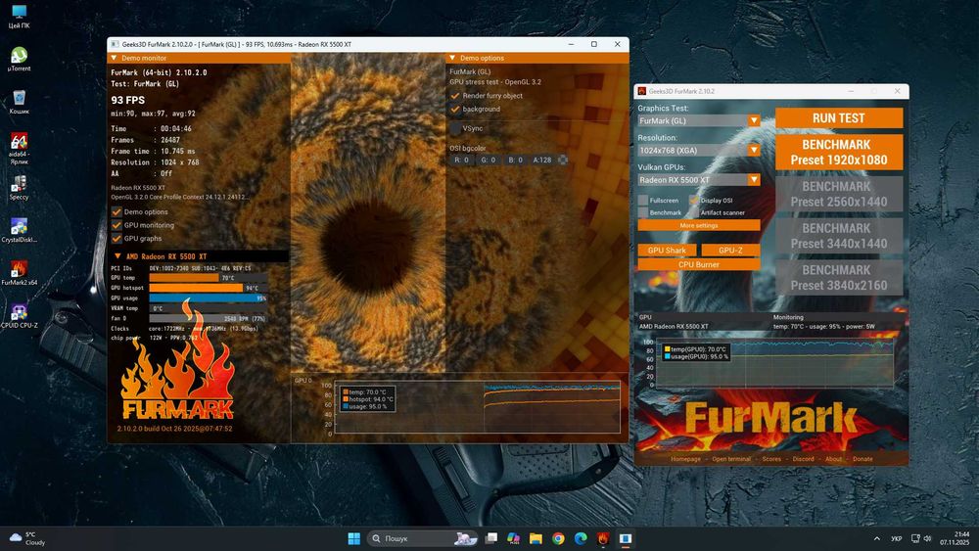The image size is (979, 551).
Task: Open the CPU Burner tool
Action: 699,264
